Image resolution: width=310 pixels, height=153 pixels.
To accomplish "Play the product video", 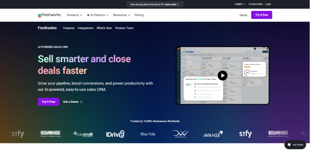I will [x=223, y=76].
